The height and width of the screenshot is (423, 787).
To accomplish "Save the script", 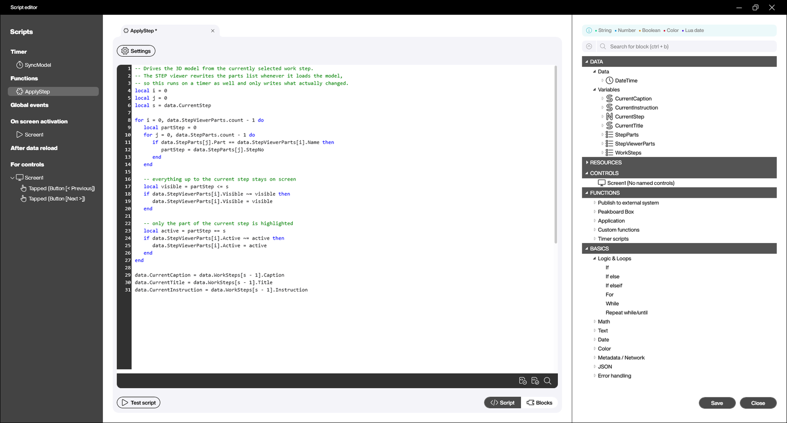I will [717, 403].
